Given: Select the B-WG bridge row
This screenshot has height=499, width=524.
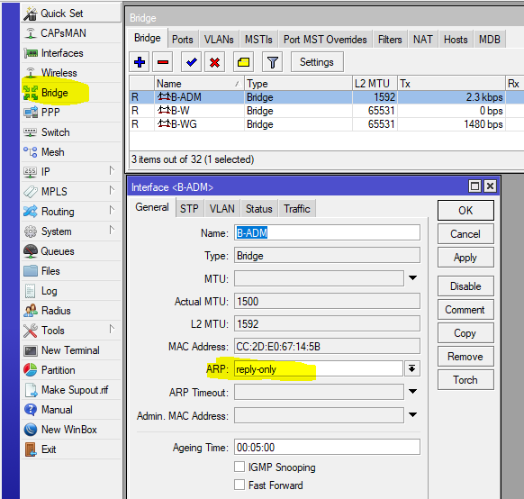Looking at the screenshot, I should coord(326,124).
